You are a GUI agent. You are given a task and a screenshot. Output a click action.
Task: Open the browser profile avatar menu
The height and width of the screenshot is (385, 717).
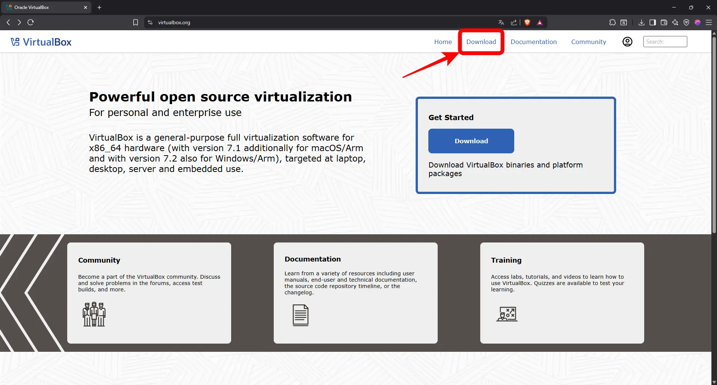point(698,22)
